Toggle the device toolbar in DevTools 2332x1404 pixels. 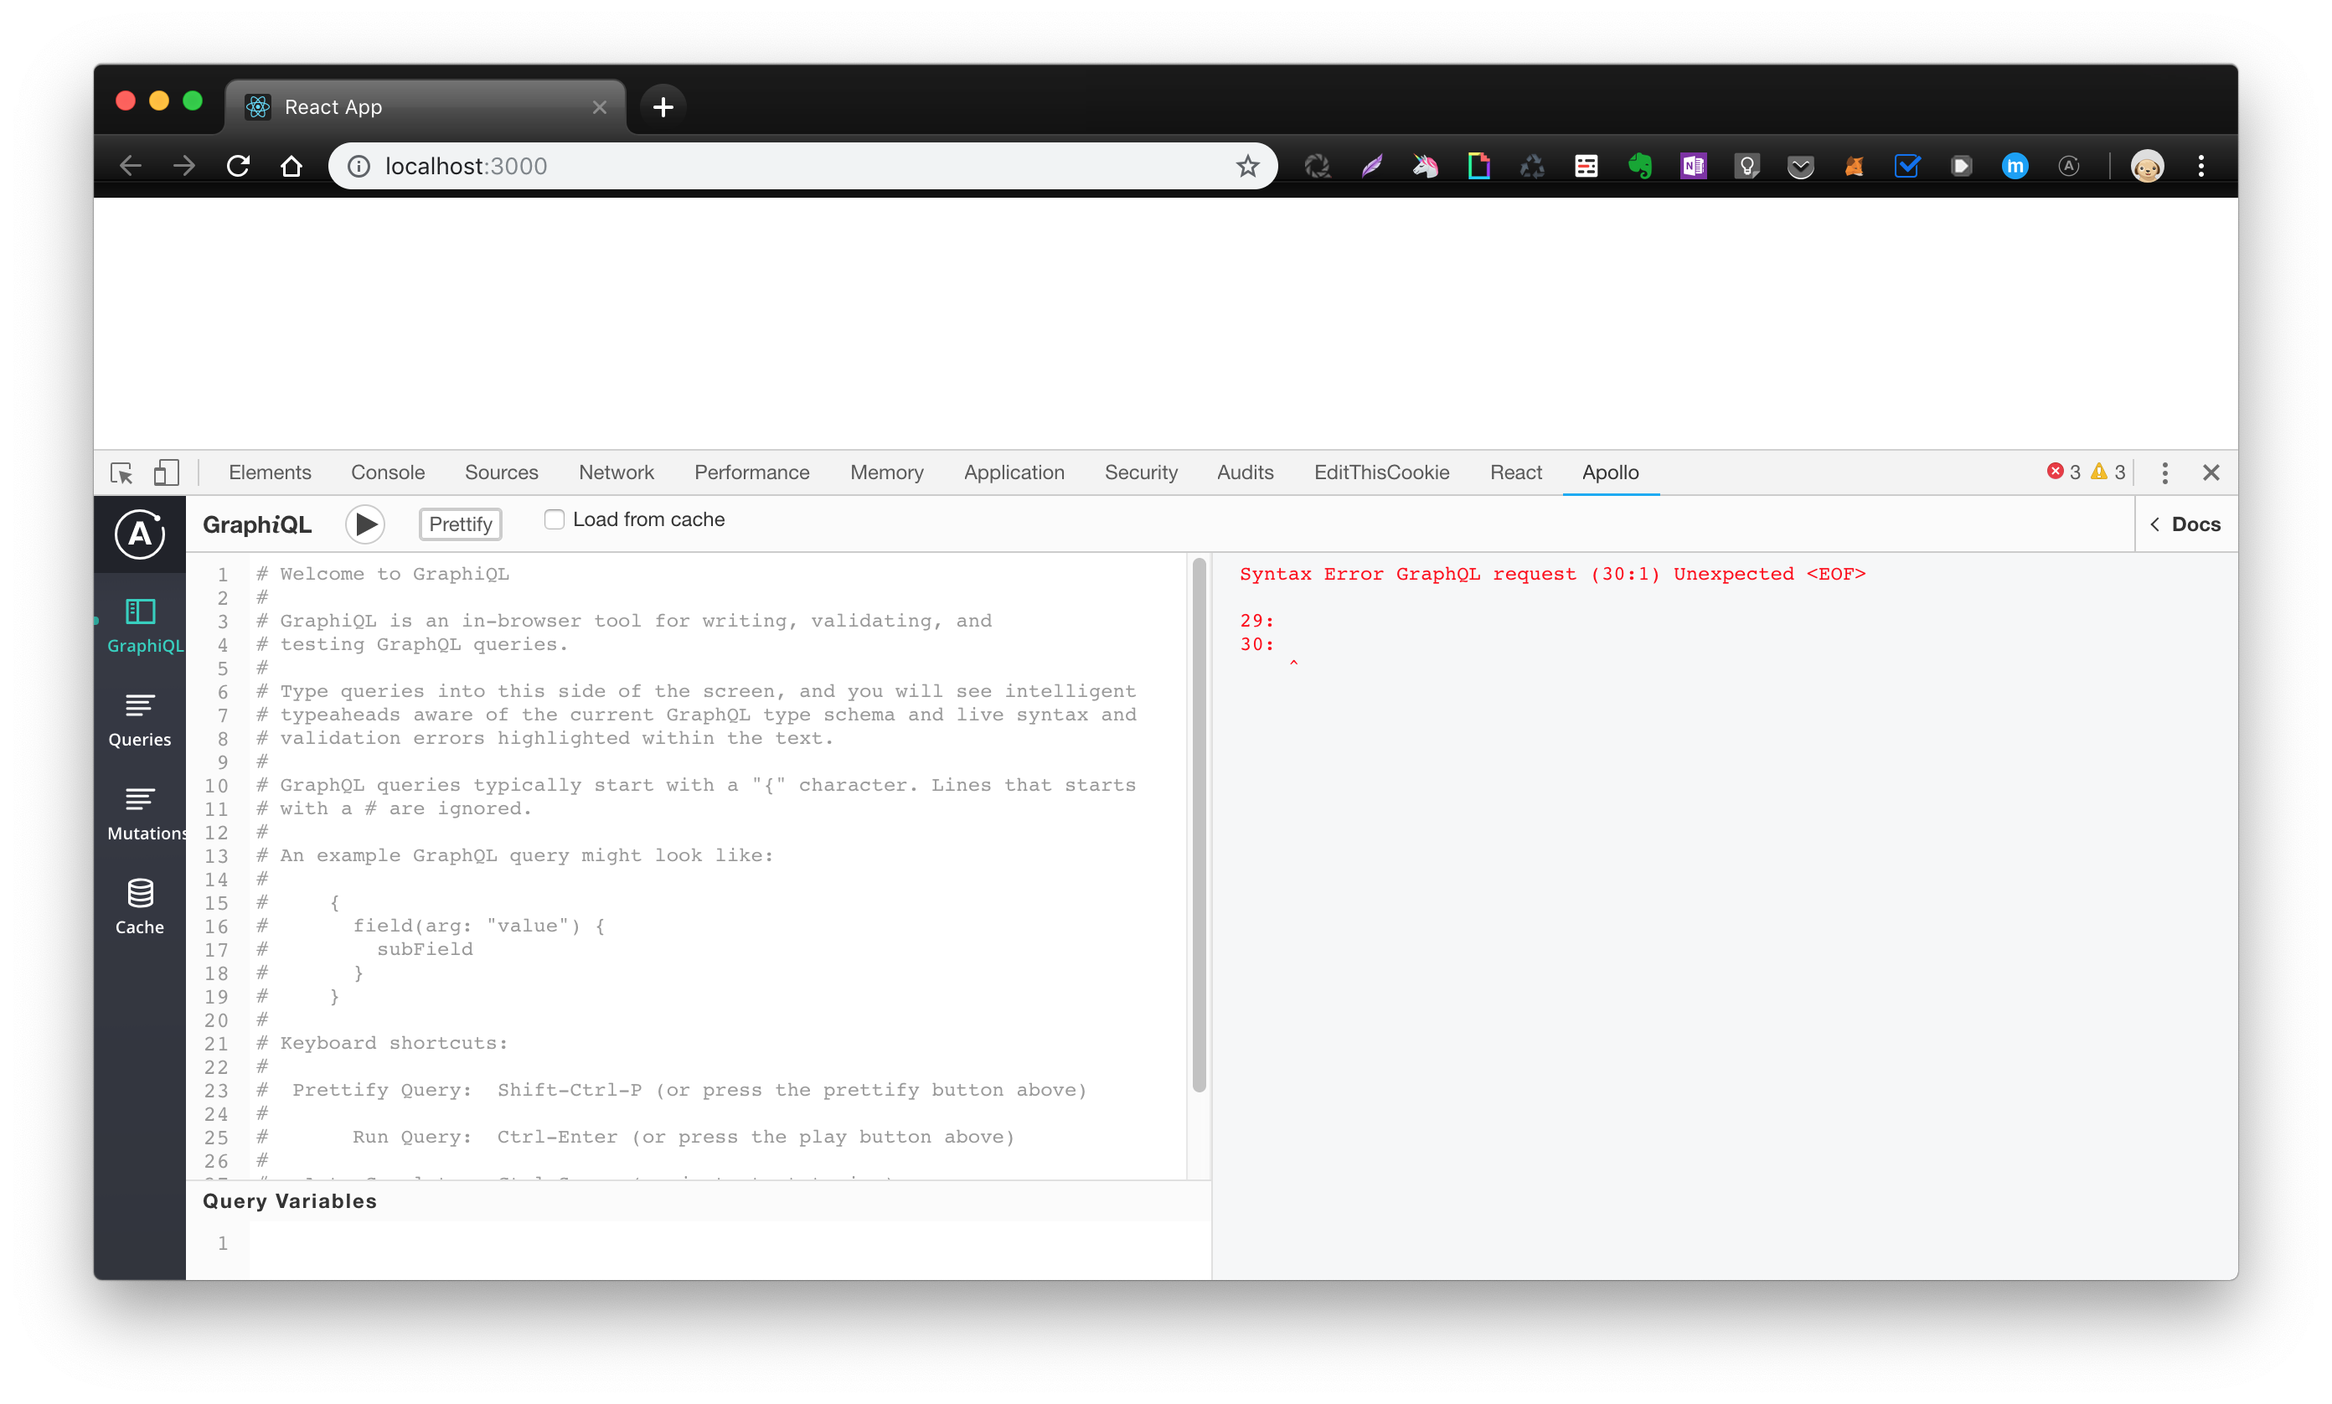[x=167, y=471]
